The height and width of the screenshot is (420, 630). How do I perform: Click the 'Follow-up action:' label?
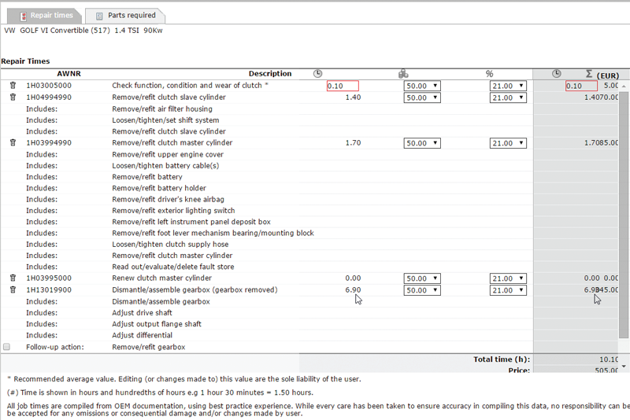point(55,347)
